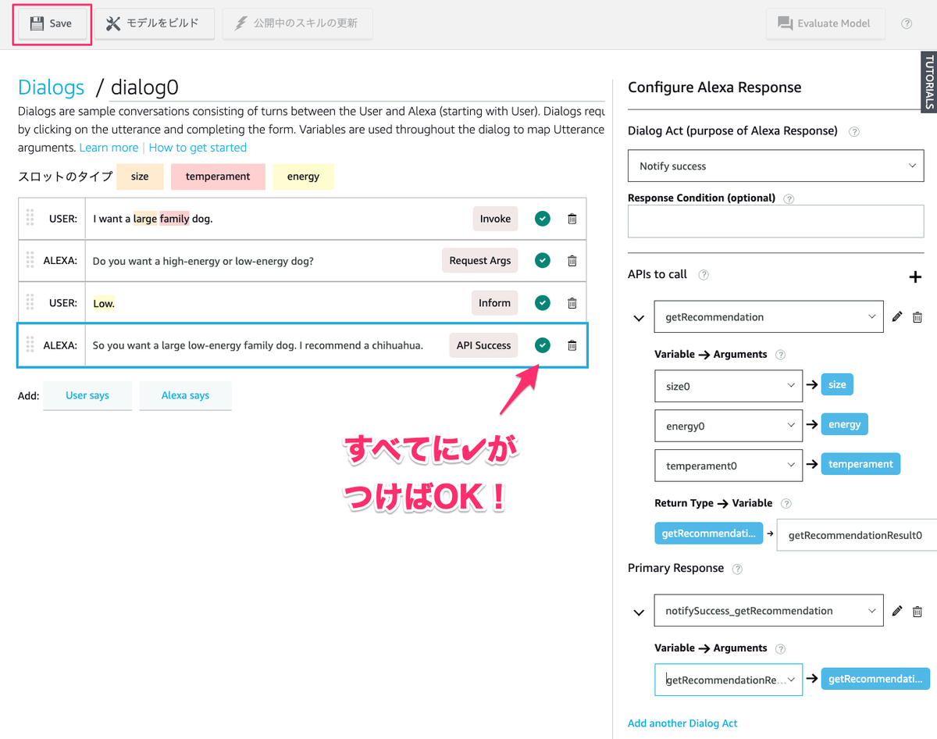Viewport: 937px width, 739px height.
Task: Delete the Inform turn with trash icon
Action: click(x=572, y=303)
